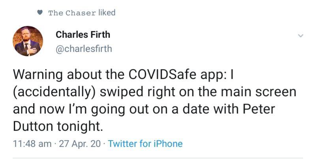Click the "liked" label in banner

pyautogui.click(x=107, y=13)
